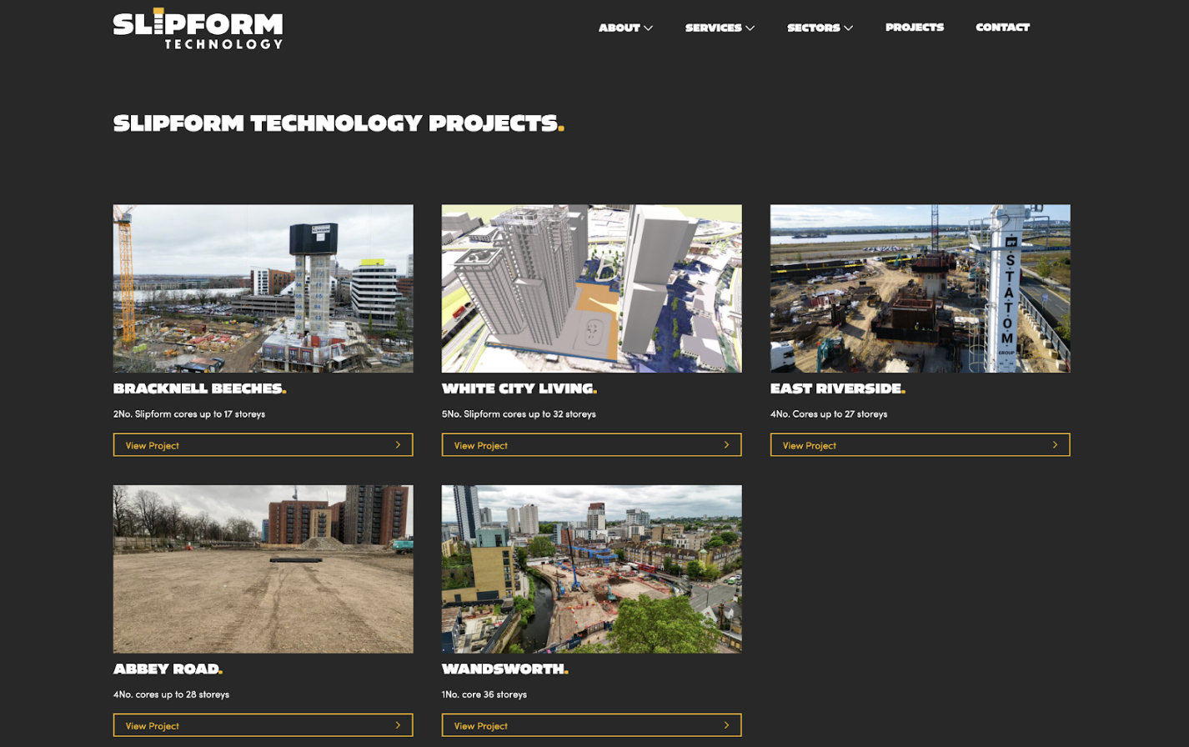Click View Project under Wandsworth
This screenshot has width=1189, height=747.
coord(592,725)
